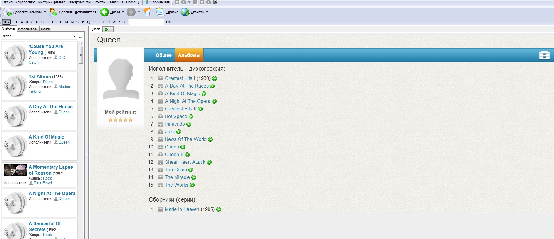Open the Плагины menu
This screenshot has height=239, width=554.
click(x=116, y=2)
